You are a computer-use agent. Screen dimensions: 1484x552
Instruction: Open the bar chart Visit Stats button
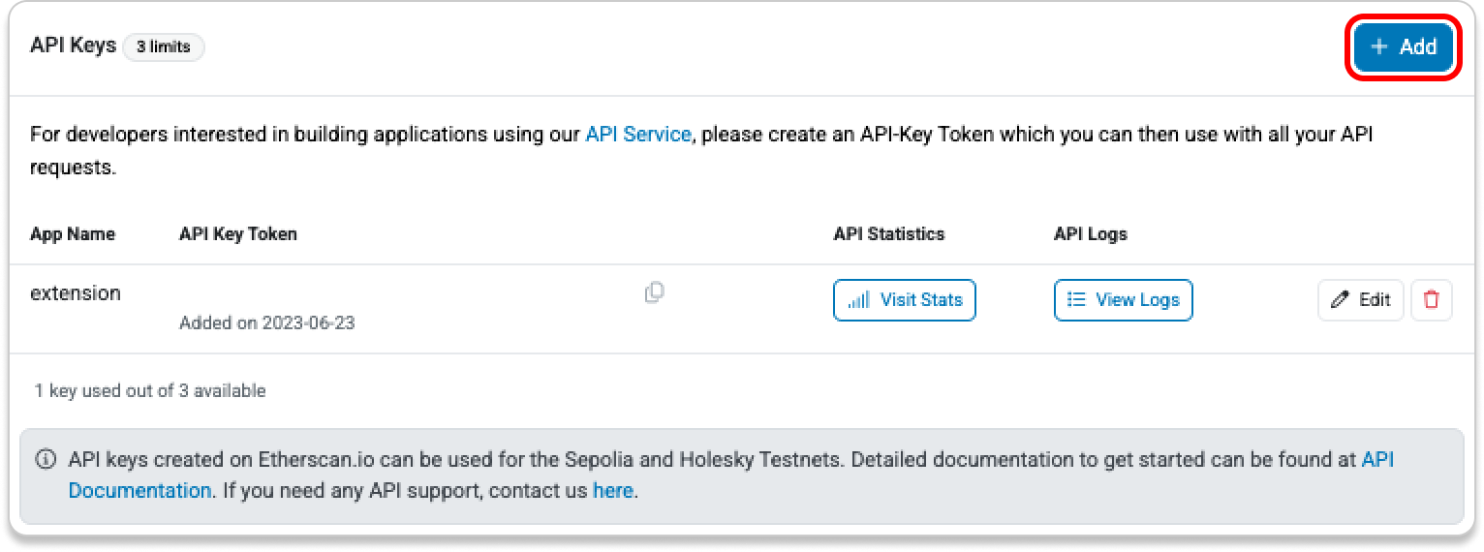904,300
